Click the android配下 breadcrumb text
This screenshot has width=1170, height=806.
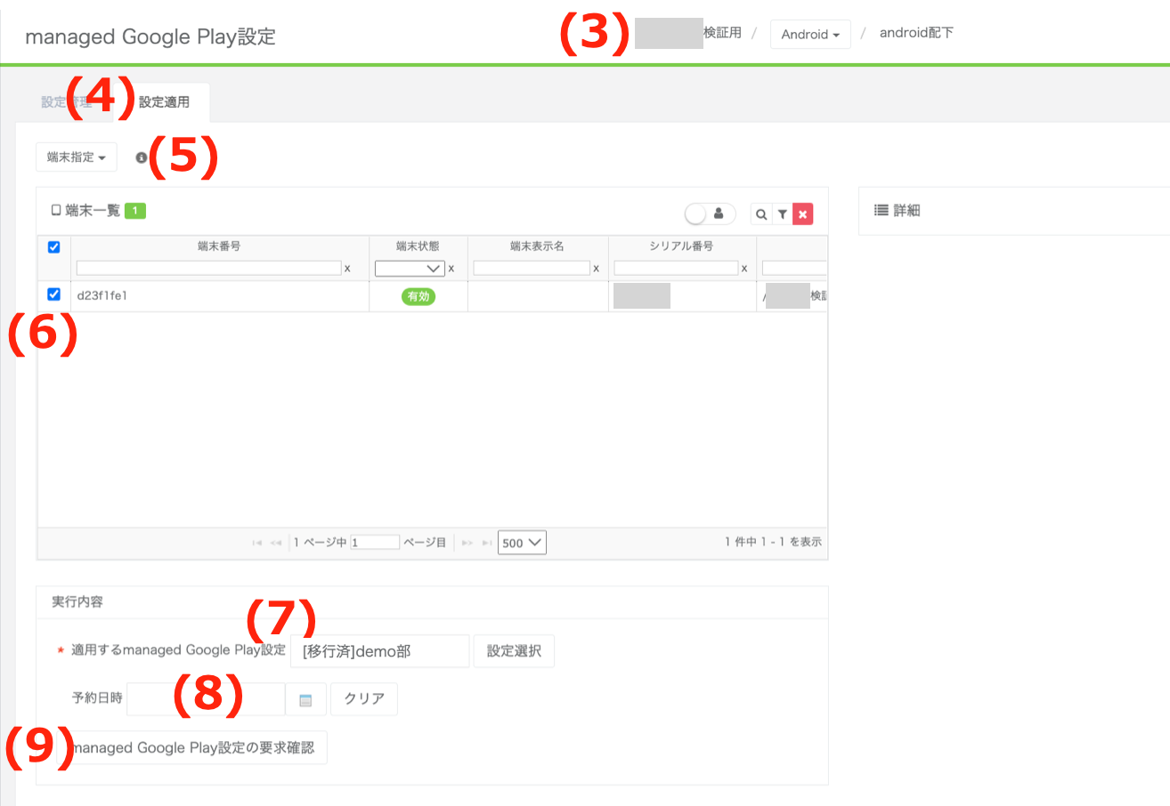(x=916, y=33)
